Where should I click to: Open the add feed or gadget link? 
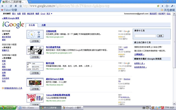pyautogui.click(x=13, y=88)
